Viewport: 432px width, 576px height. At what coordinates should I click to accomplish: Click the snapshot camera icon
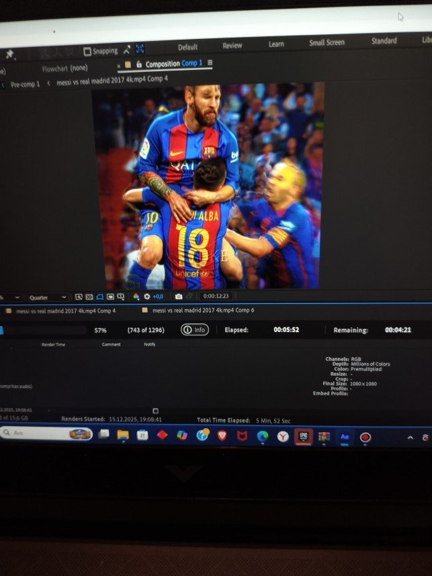coord(178,296)
